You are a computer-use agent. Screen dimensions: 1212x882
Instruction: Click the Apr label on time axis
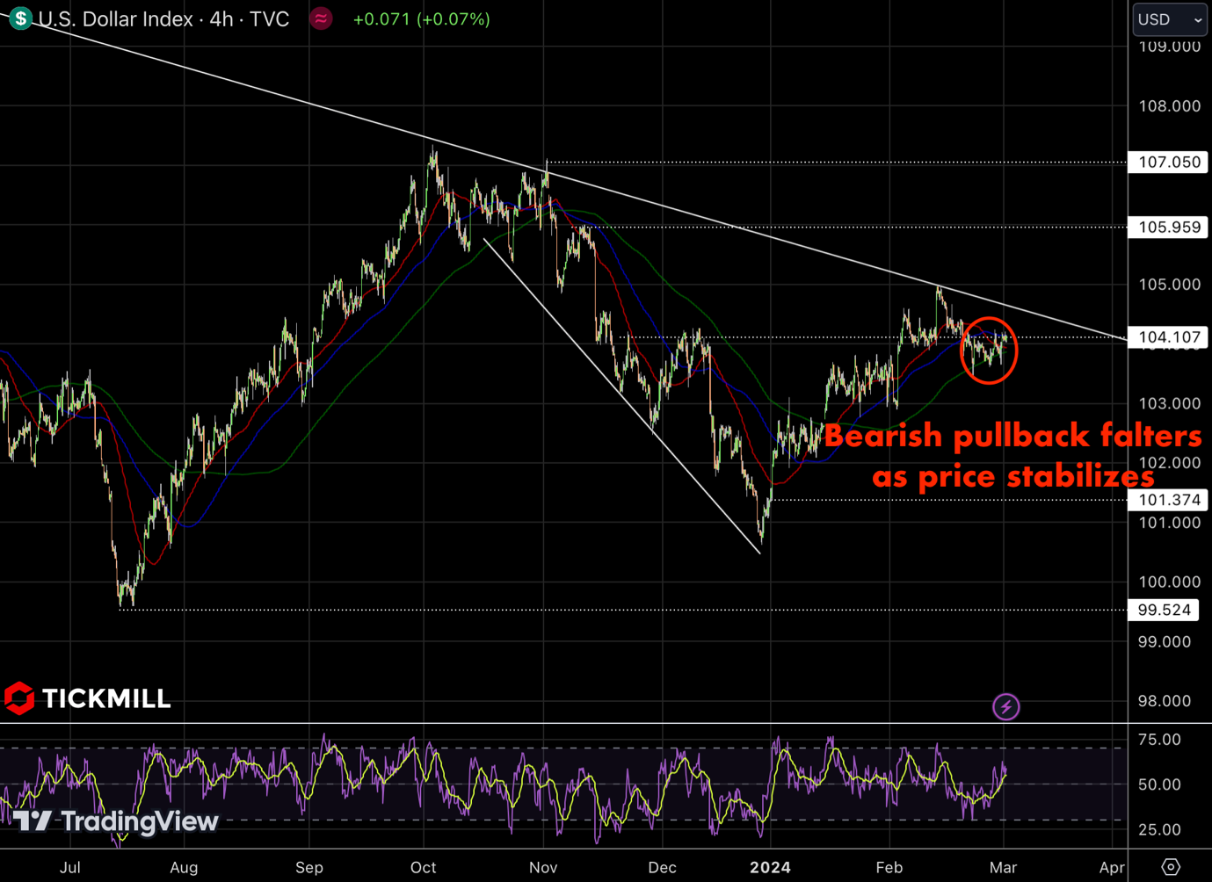[1112, 867]
